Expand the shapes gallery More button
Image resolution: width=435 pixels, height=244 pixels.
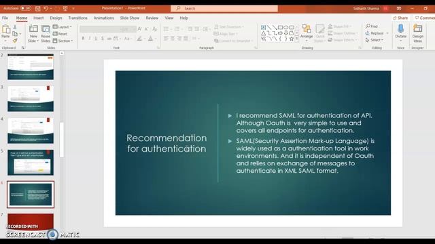297,39
